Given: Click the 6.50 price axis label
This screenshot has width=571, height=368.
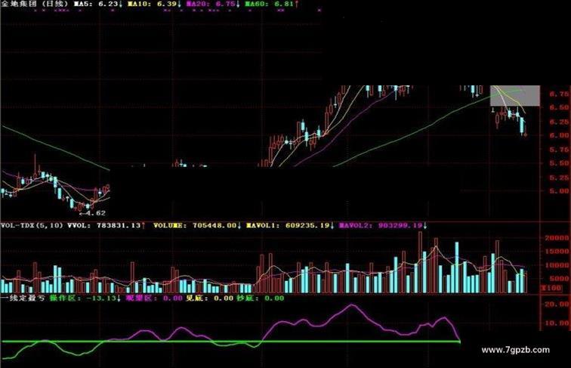Looking at the screenshot, I should coord(559,107).
